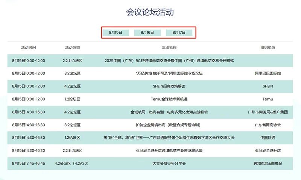Click the 广州市商务局&省广集团 organizer cell
The image size is (301, 180).
point(268,112)
